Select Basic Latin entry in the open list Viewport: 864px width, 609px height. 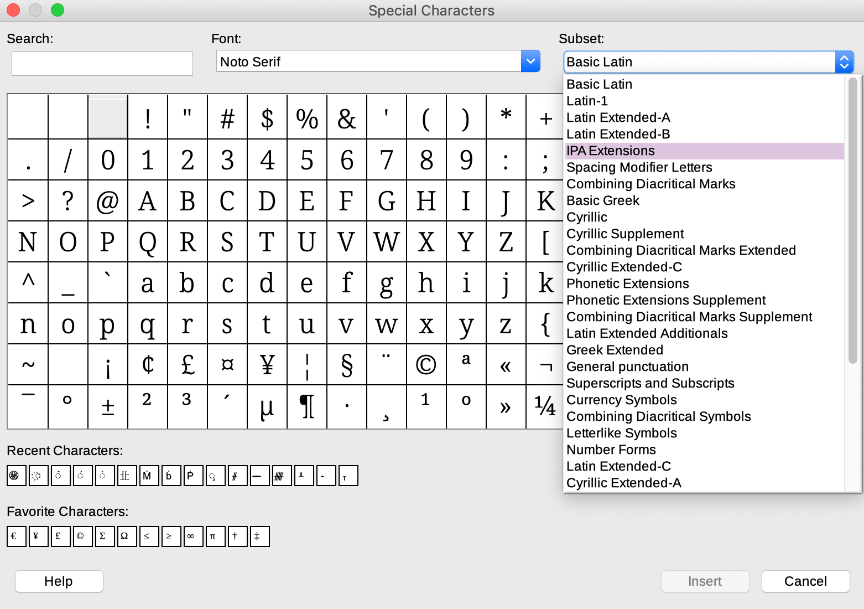click(704, 84)
